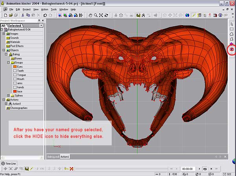Expand the Splines tree node
This screenshot has height=176, width=236.
(x=9, y=95)
